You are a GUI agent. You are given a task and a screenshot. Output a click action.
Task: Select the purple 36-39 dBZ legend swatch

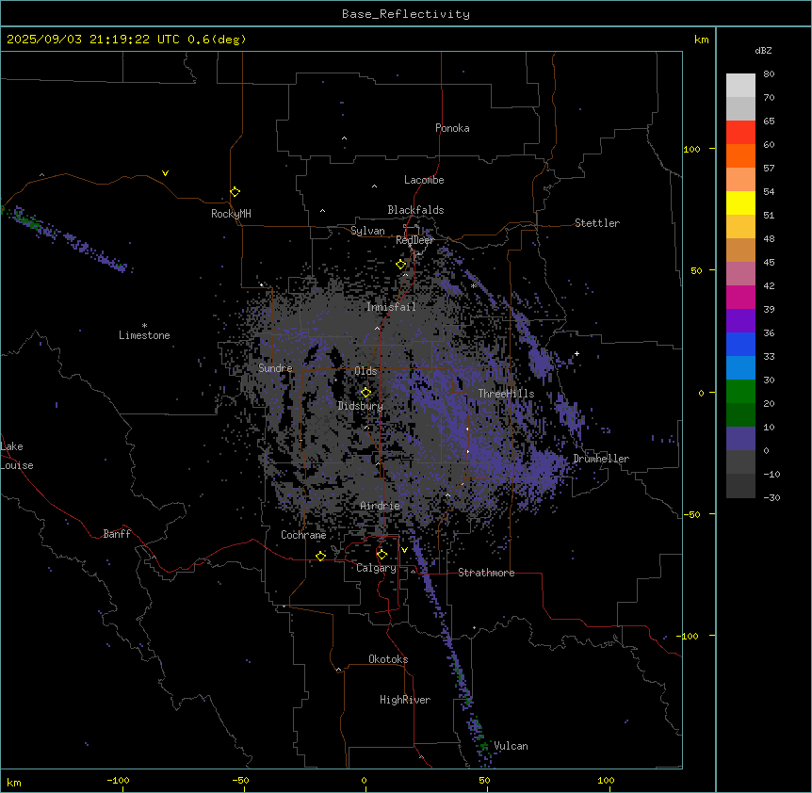pos(740,321)
